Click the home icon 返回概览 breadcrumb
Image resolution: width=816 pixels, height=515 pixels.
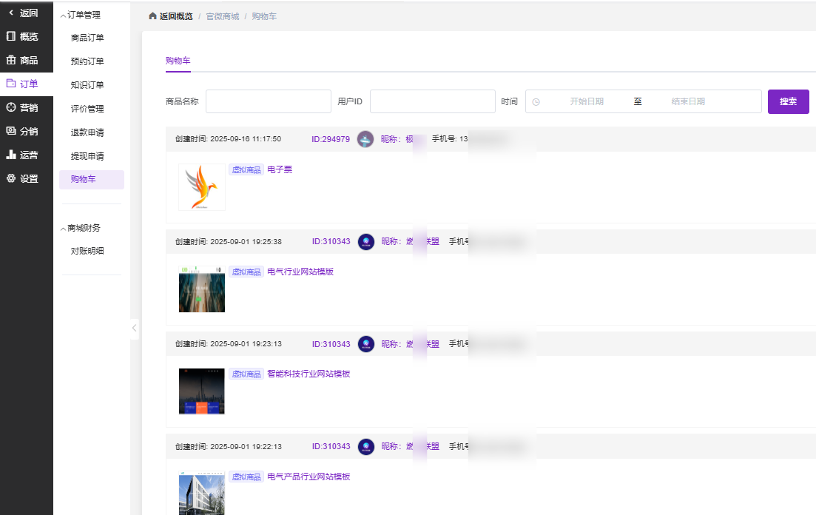coord(171,16)
